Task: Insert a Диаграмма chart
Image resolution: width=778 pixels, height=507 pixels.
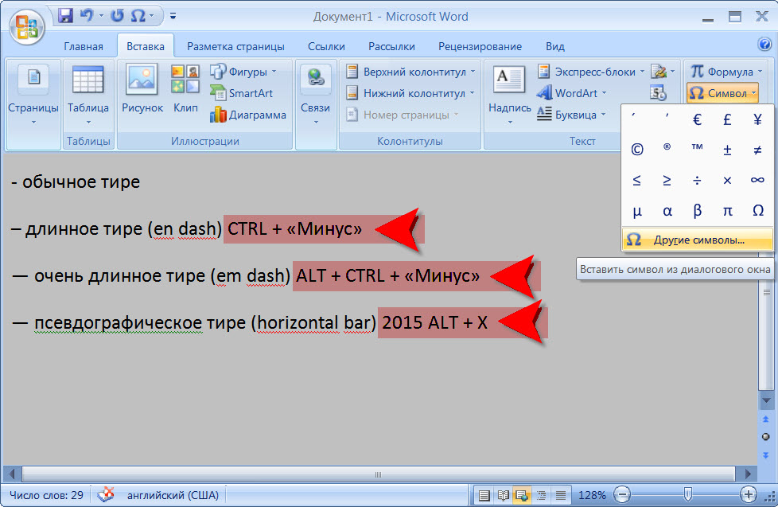Action: coord(248,115)
